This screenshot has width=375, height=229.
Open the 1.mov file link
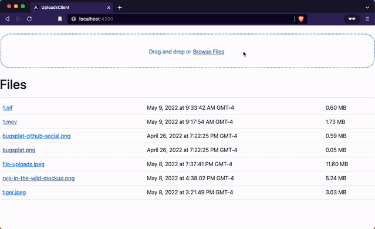coord(9,122)
